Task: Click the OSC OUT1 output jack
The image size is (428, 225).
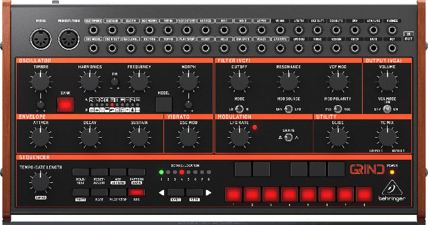Action: tap(317, 30)
